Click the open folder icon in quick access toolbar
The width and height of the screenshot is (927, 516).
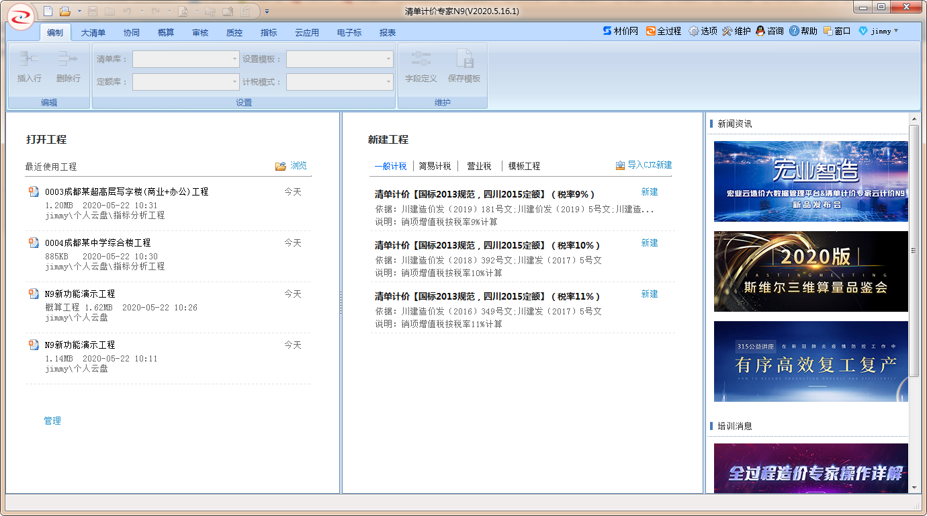point(65,11)
